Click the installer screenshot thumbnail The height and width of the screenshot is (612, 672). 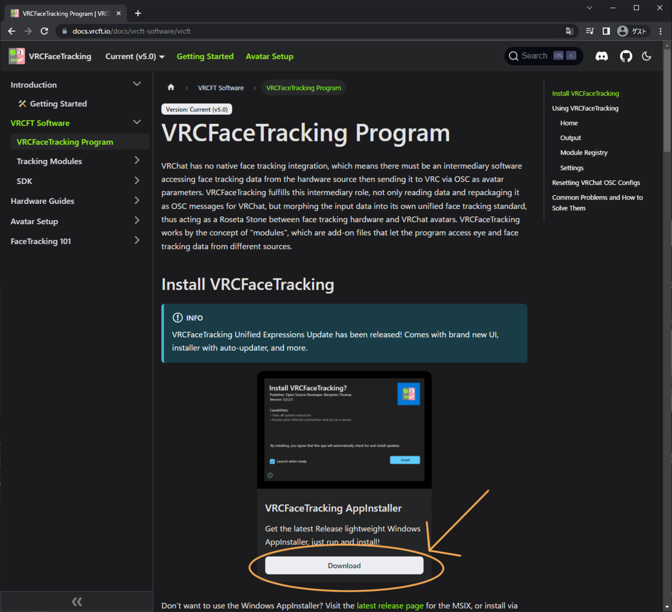(x=344, y=430)
